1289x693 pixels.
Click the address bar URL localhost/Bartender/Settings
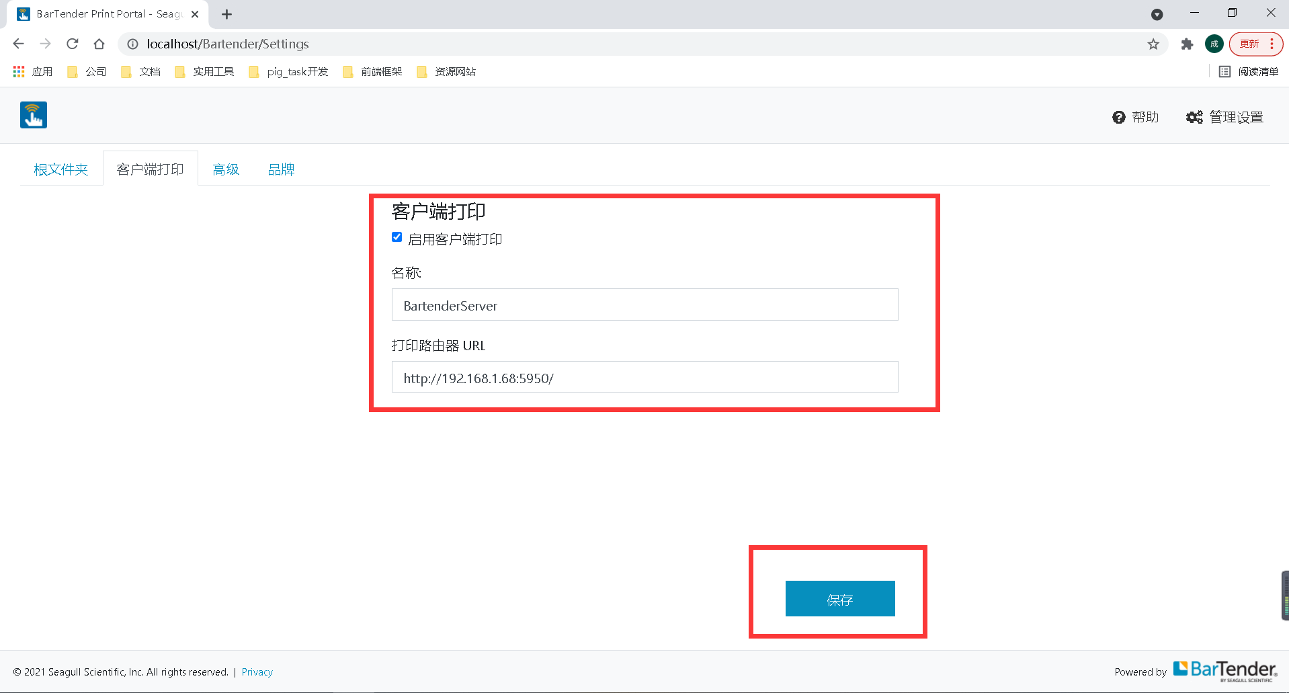click(228, 44)
